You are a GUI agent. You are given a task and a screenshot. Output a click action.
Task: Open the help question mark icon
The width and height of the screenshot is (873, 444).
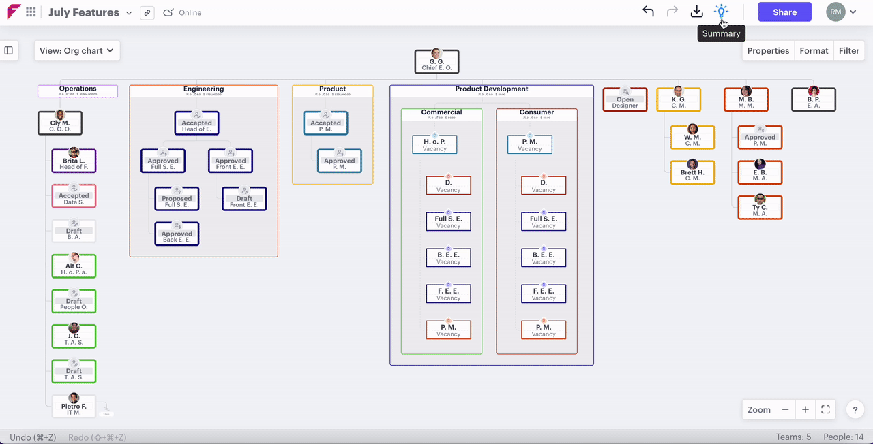[x=855, y=410]
